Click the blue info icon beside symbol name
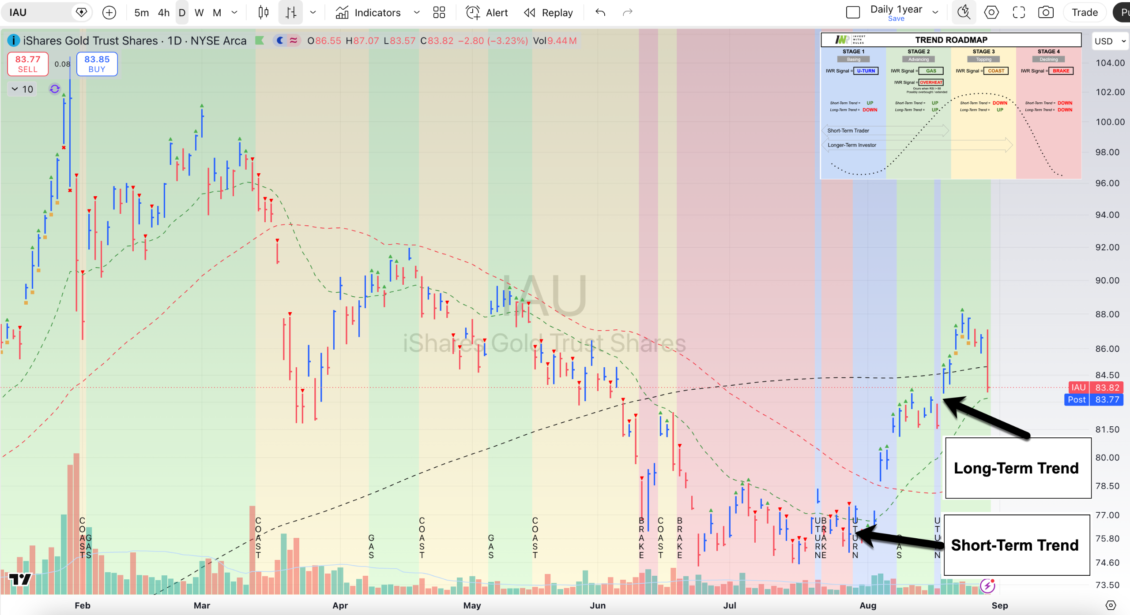Screen dimensions: 1130x615 [14, 41]
